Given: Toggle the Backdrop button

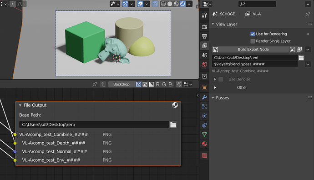Looking at the screenshot, I should (x=122, y=85).
